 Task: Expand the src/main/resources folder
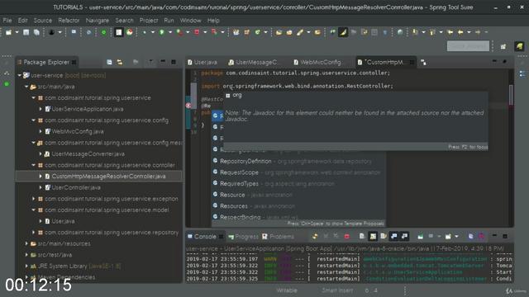point(26,244)
